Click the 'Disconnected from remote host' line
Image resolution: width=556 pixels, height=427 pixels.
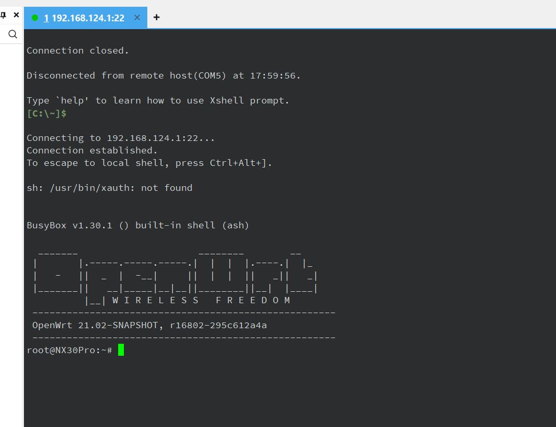(163, 75)
